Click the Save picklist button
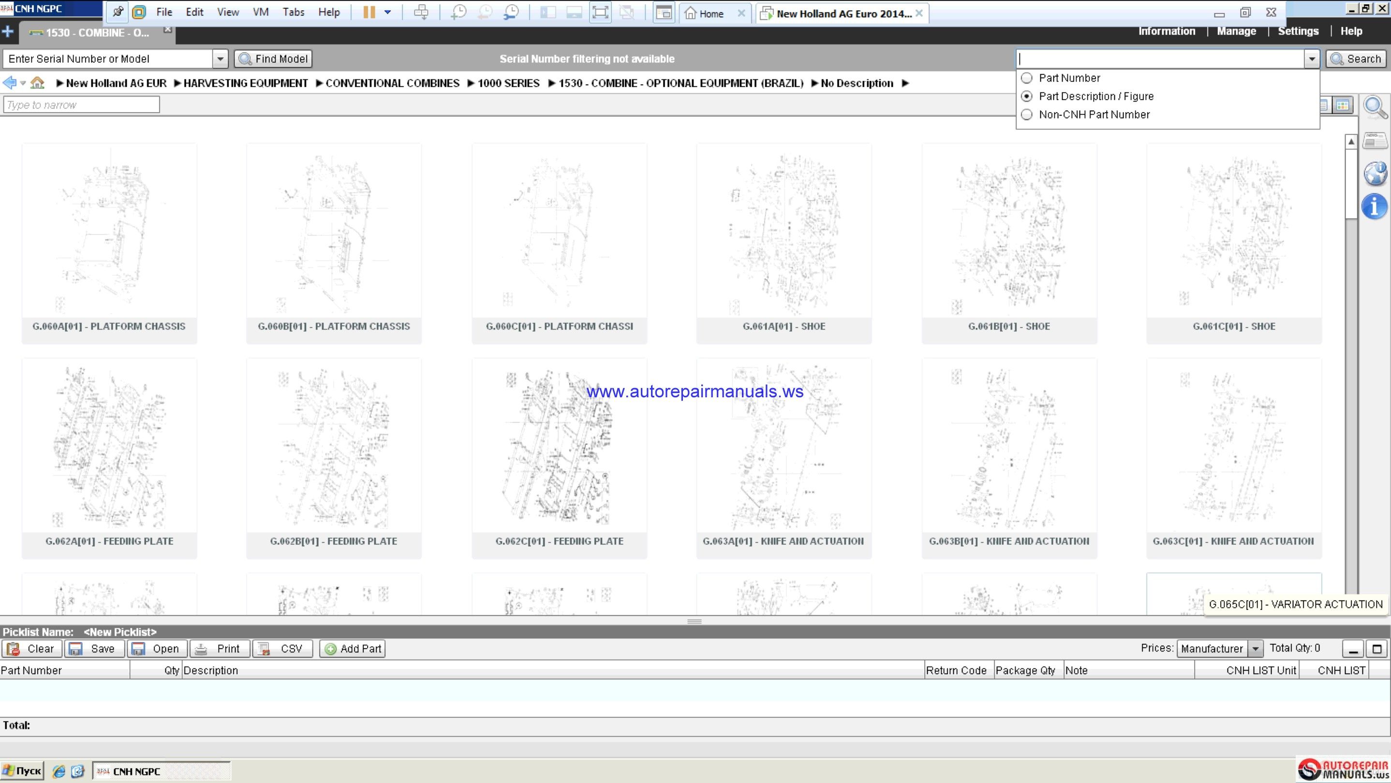This screenshot has width=1391, height=783. pos(94,649)
